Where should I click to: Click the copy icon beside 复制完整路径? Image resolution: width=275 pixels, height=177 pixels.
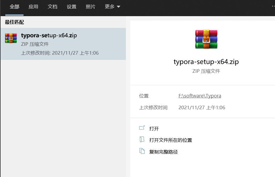pyautogui.click(x=142, y=151)
